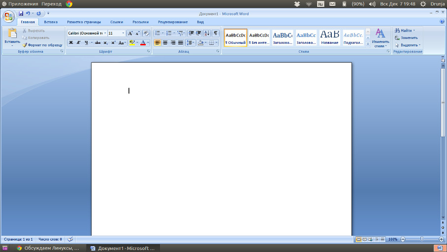Switch to outline view in status bar
The width and height of the screenshot is (447, 252).
pos(377,239)
